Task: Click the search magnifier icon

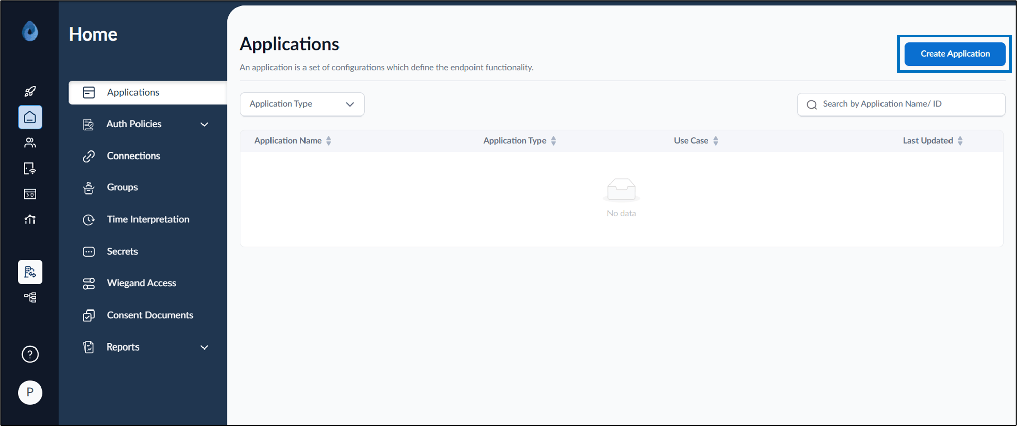Action: pos(812,105)
